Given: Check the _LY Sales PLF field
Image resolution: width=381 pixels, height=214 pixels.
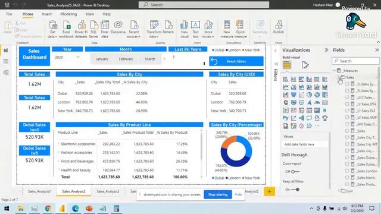Looking at the screenshot, I should click(347, 111).
